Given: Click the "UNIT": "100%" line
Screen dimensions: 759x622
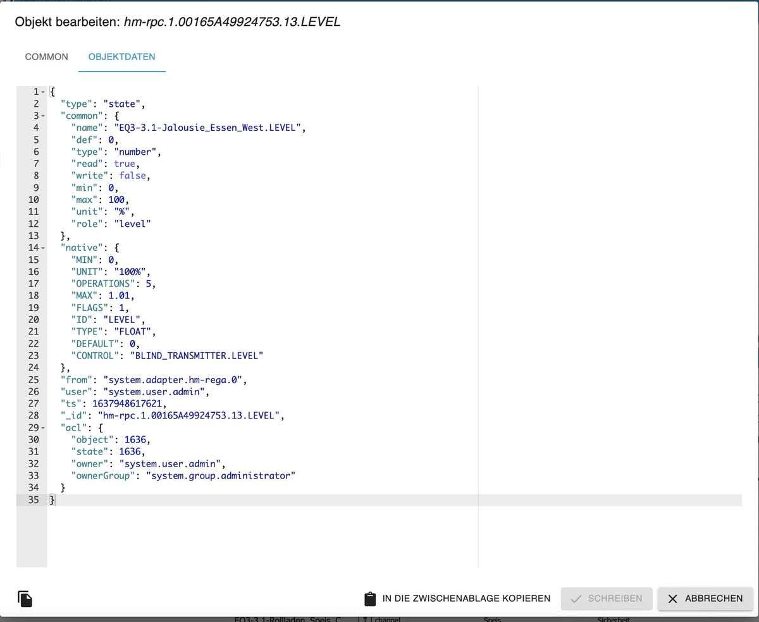Looking at the screenshot, I should tap(111, 272).
